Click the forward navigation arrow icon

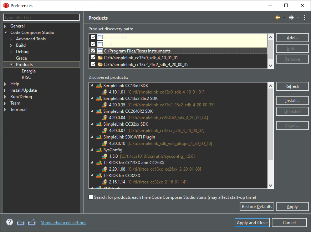tap(291, 17)
